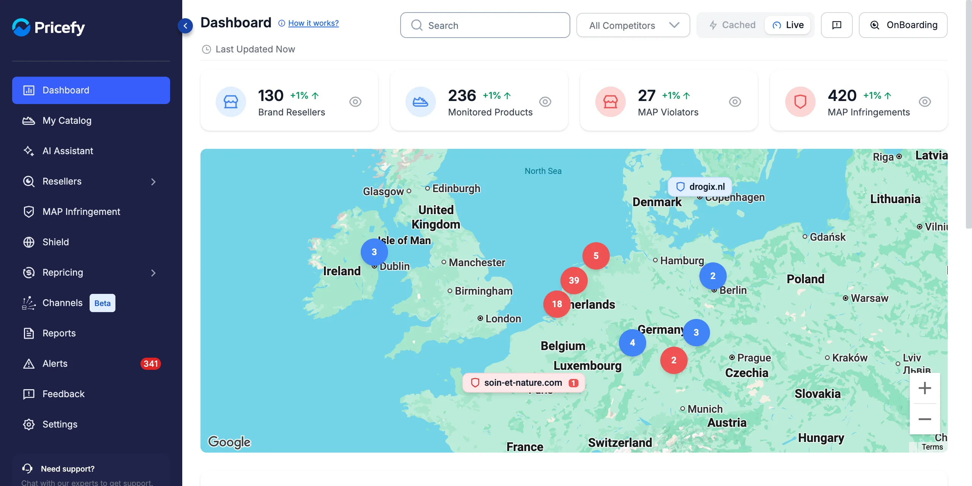Toggle visibility of Monitored Products card
The image size is (972, 486).
(545, 102)
